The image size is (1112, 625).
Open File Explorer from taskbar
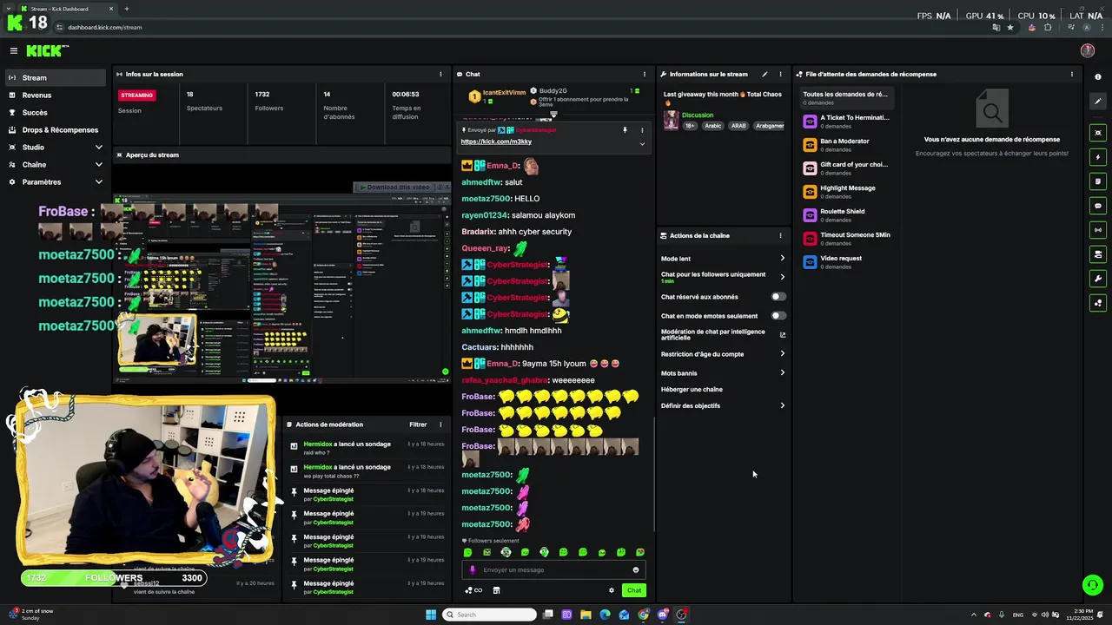[x=586, y=615]
